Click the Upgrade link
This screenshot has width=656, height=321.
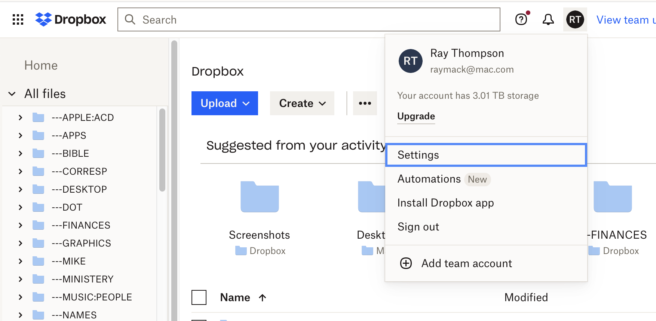click(416, 116)
